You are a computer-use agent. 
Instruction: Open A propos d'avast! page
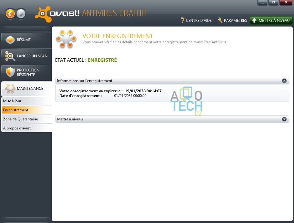pos(27,128)
